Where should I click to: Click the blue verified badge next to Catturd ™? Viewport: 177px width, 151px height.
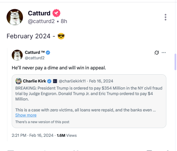click(48, 53)
